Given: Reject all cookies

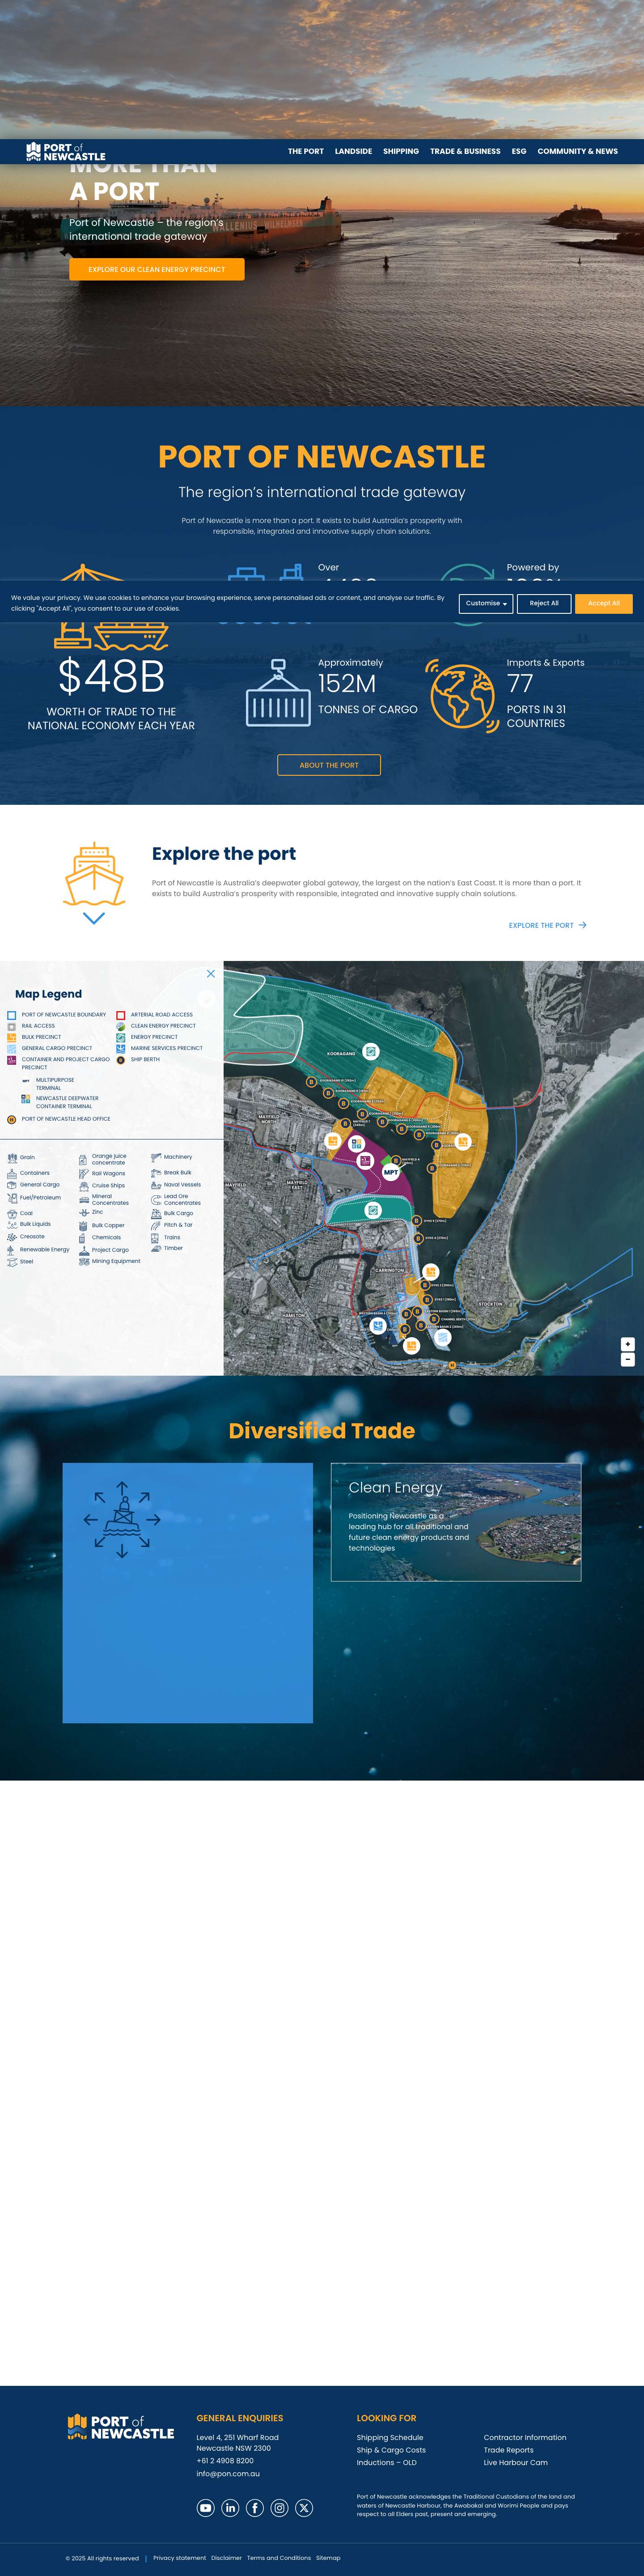Looking at the screenshot, I should click(x=544, y=603).
